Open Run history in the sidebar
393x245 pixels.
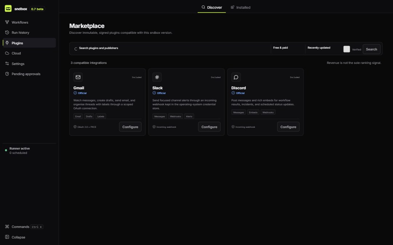tap(29, 33)
